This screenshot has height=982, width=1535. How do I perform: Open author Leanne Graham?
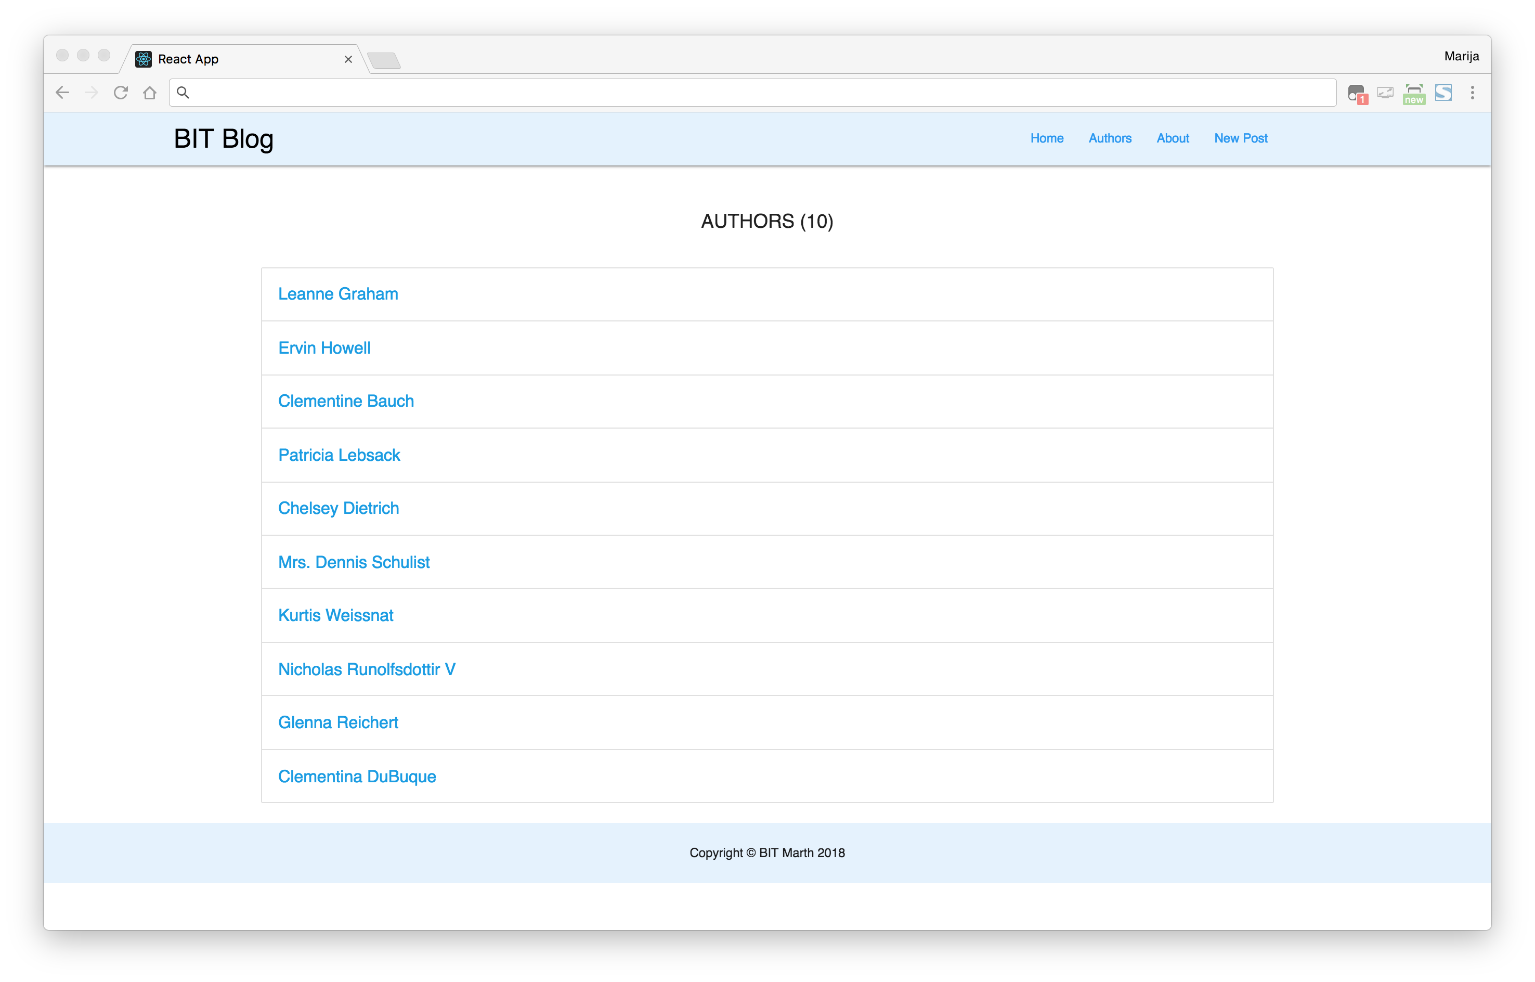click(338, 294)
